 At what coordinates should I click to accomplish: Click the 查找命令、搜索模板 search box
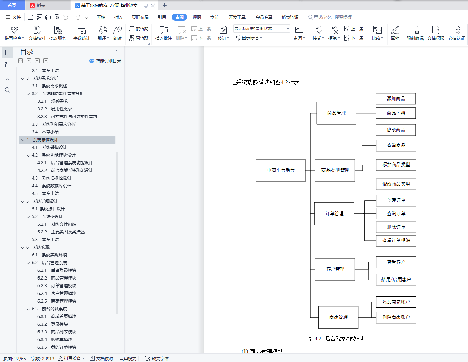click(x=330, y=17)
